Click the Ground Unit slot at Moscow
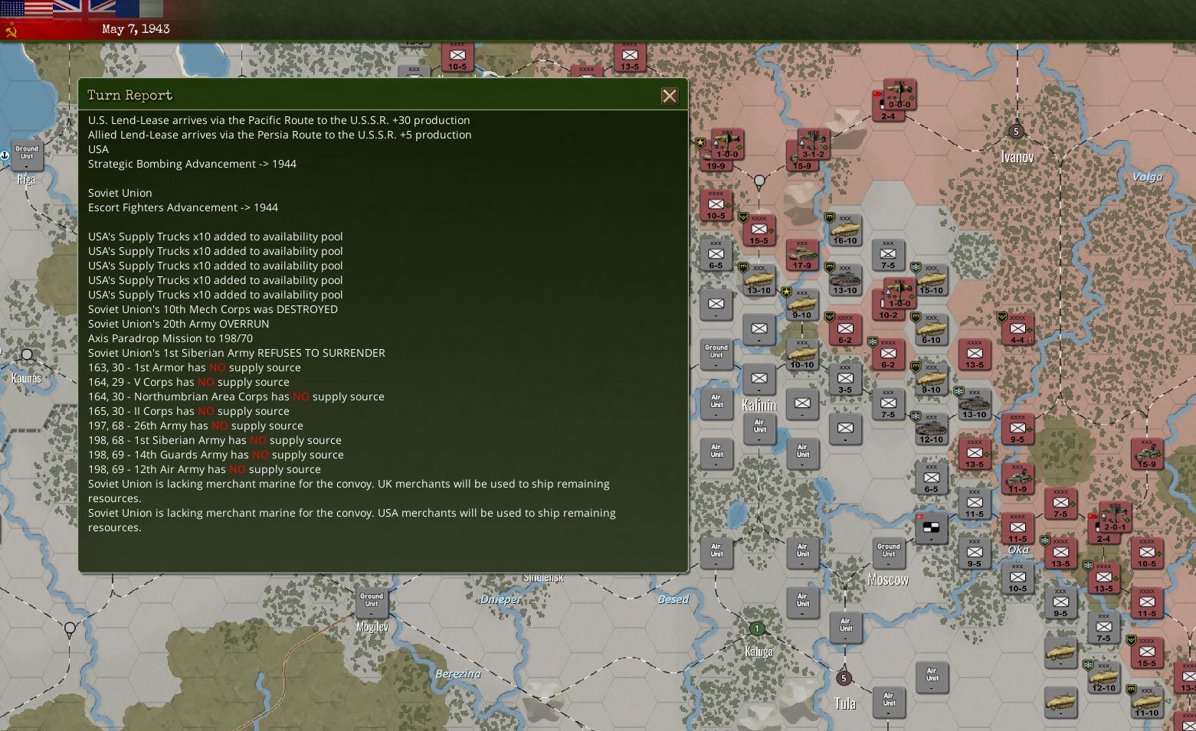The image size is (1196, 731). coord(888,553)
